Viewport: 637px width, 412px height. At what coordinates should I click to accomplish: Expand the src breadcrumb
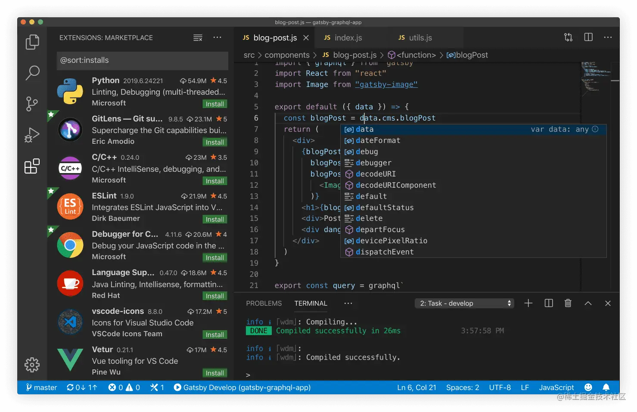coord(249,55)
